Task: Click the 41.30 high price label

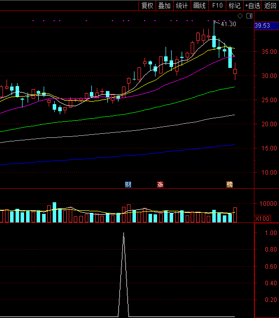Action: pyautogui.click(x=228, y=24)
